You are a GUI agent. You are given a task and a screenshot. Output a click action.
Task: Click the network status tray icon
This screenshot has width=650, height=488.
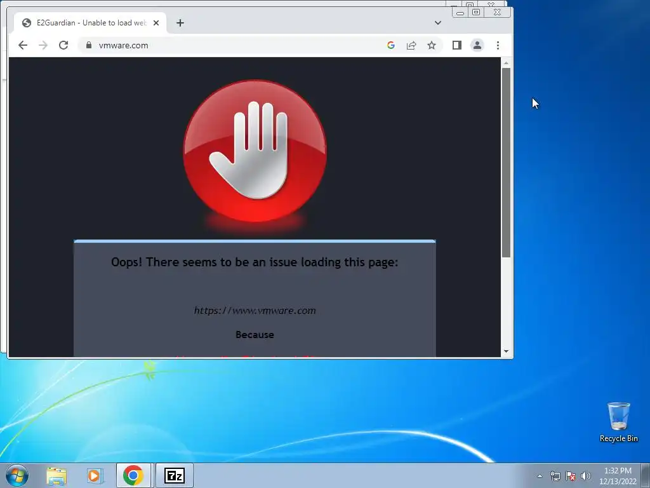[555, 476]
